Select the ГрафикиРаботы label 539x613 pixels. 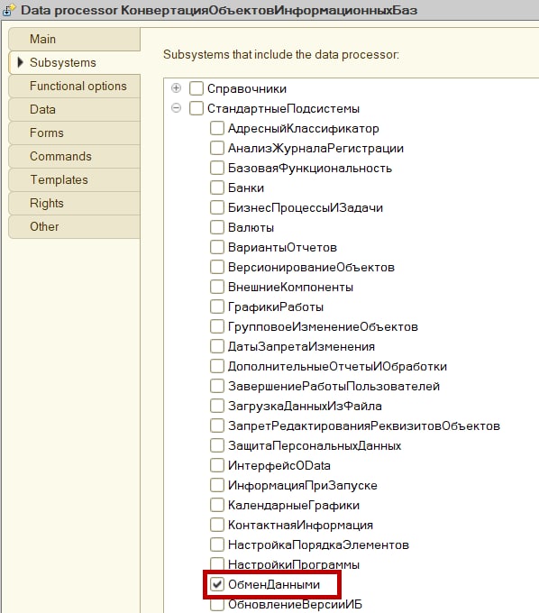pyautogui.click(x=276, y=306)
